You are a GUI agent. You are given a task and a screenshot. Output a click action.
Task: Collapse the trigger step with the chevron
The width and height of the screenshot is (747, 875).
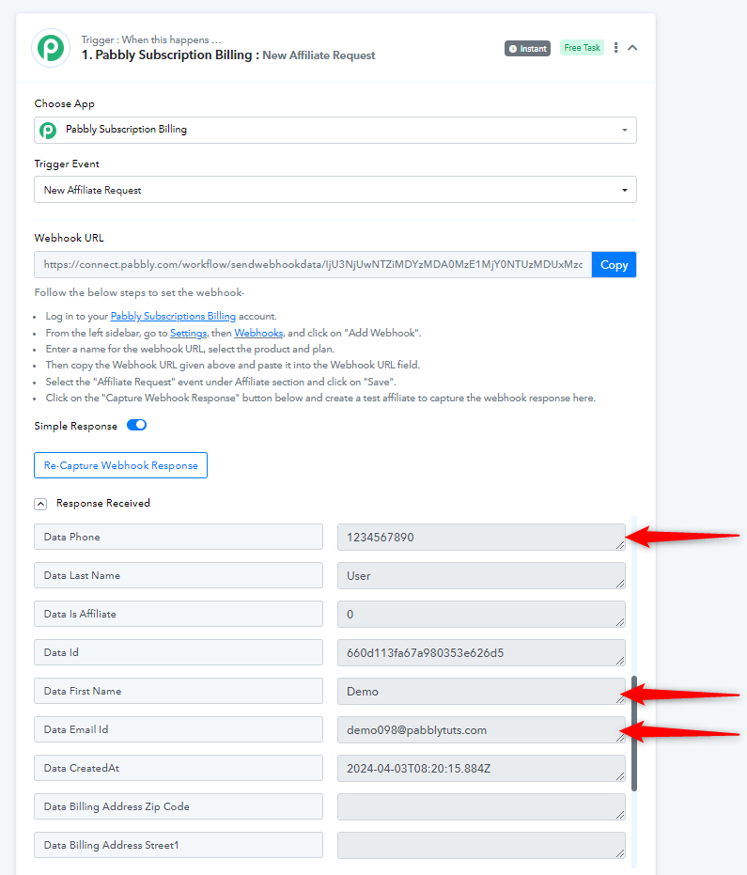coord(632,48)
